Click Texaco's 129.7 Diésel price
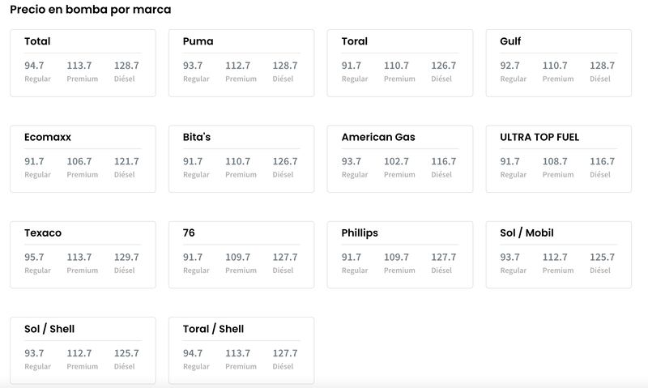648x388 pixels. 126,257
